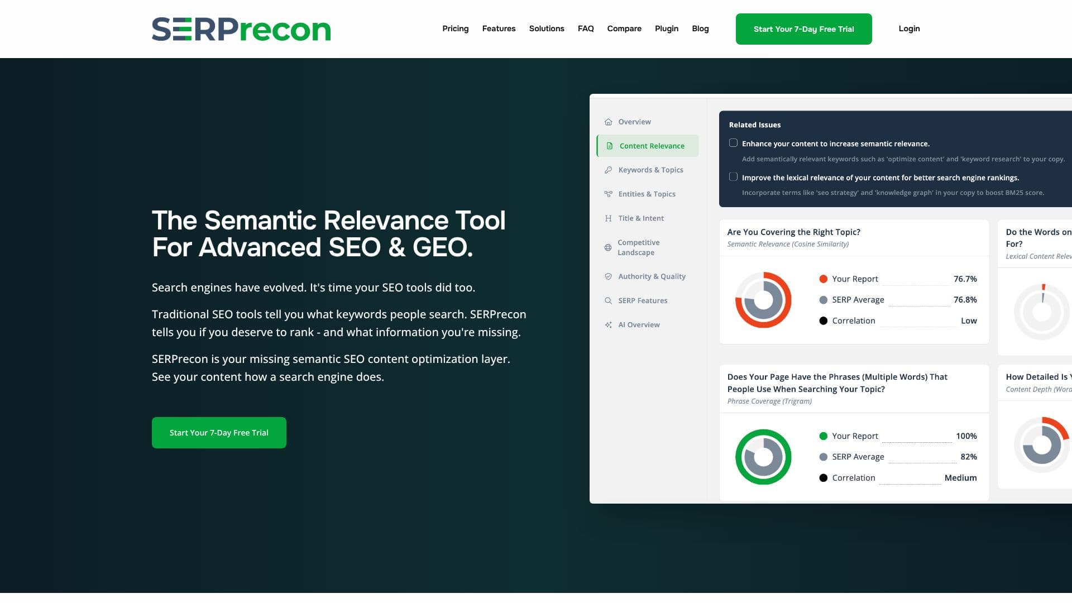Click the green Your Report legend dot
1072x603 pixels.
tap(823, 436)
